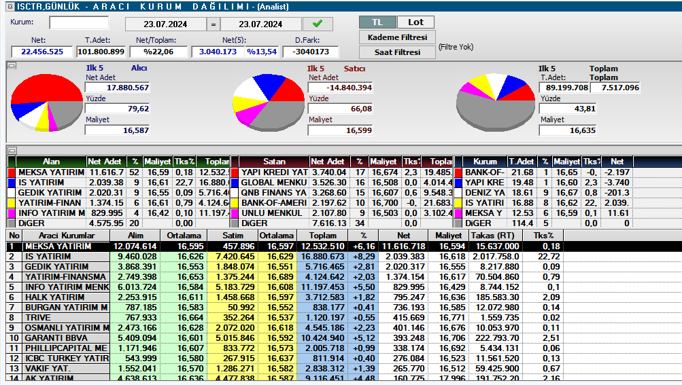Click Satıcı Net Adet value -14.840.394
682x385 pixels.
(340, 88)
